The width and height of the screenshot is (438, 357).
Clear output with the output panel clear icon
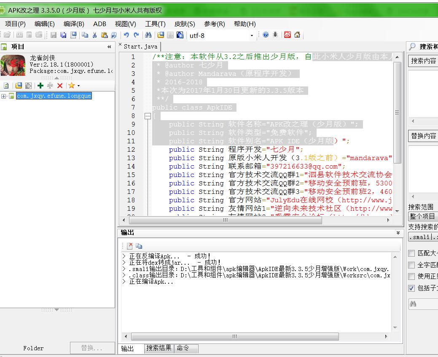(129, 246)
